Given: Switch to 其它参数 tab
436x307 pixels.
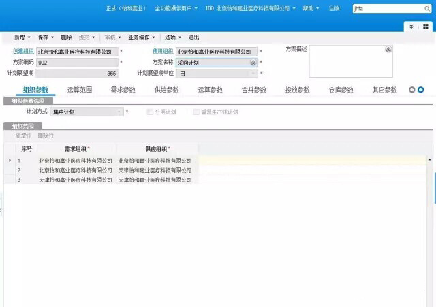Looking at the screenshot, I should [x=385, y=89].
